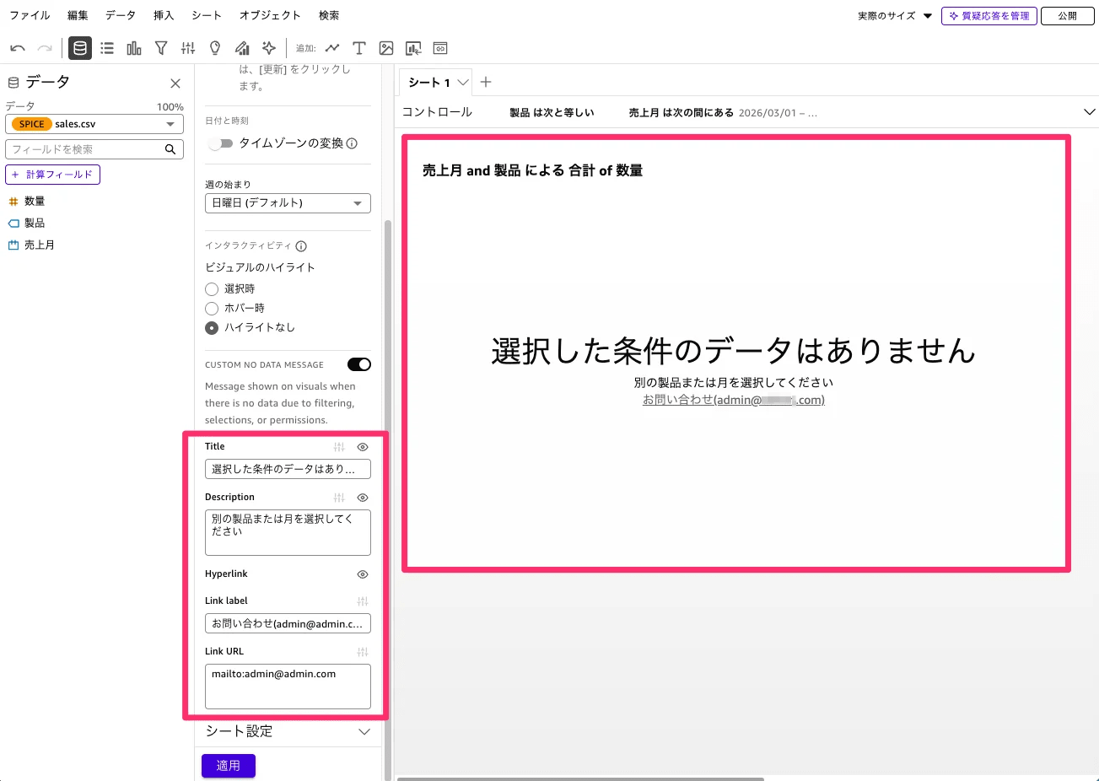This screenshot has width=1099, height=781.
Task: Open the Insights lightbulb icon
Action: pos(215,48)
